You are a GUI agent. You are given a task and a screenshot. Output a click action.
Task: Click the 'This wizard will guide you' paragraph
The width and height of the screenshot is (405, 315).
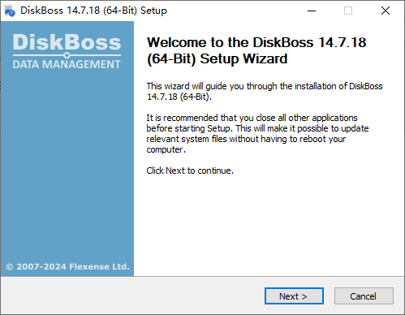[265, 91]
